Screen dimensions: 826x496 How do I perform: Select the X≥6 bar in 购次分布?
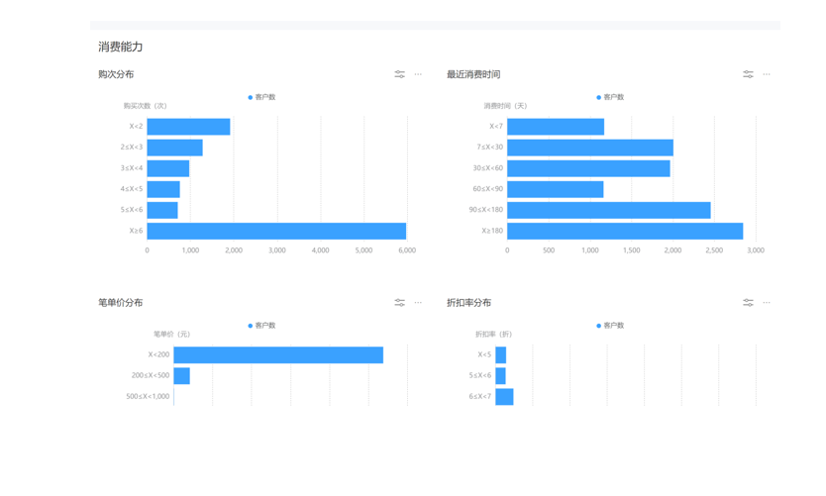tap(276, 231)
